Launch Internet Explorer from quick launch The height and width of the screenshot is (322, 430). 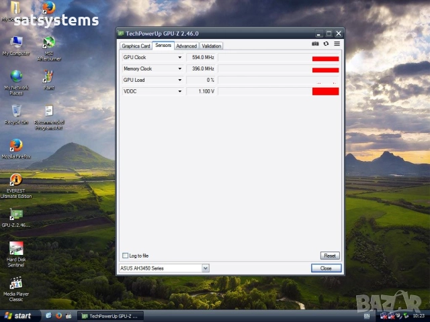48,316
